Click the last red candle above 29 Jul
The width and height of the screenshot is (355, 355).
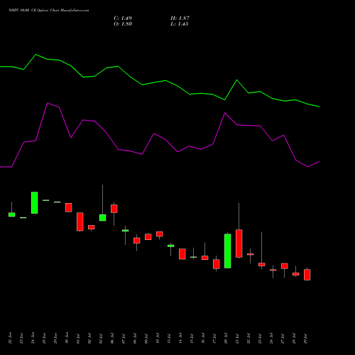(x=307, y=275)
